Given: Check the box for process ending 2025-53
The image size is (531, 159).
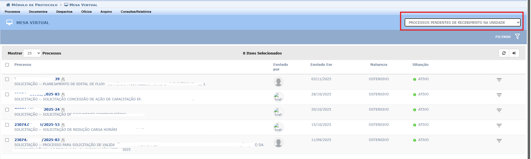Looking at the screenshot, I should (x=7, y=125).
